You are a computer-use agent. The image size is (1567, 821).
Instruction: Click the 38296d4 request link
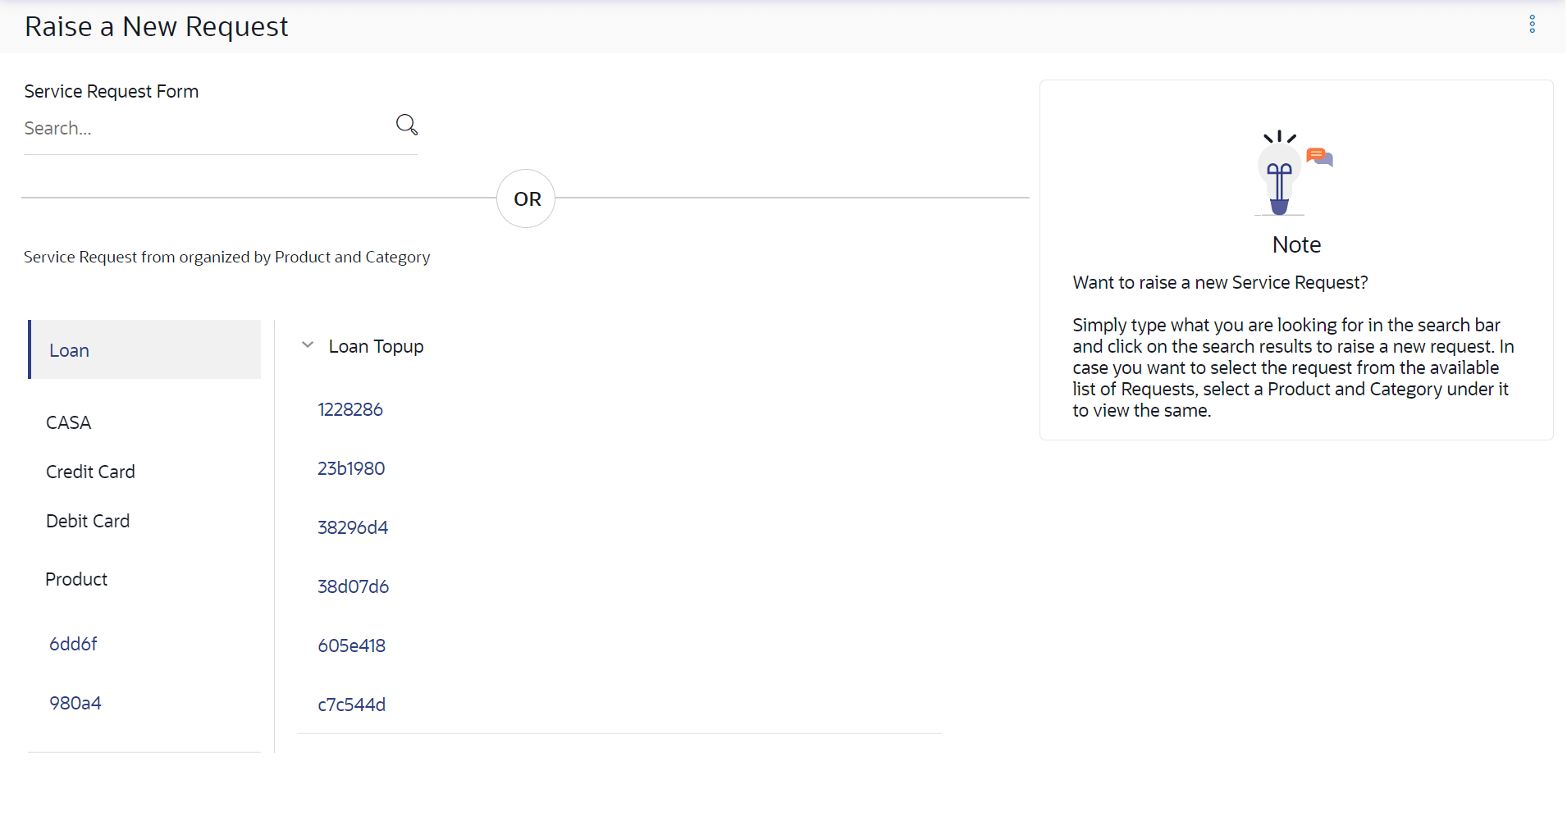[x=353, y=527]
